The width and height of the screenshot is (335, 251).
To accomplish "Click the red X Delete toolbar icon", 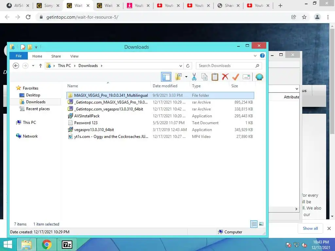I will pyautogui.click(x=225, y=76).
